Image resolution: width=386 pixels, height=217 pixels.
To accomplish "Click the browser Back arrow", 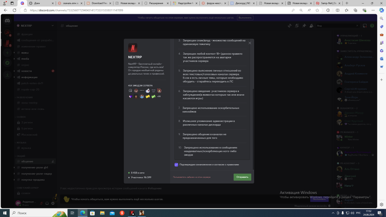I will pos(6,10).
